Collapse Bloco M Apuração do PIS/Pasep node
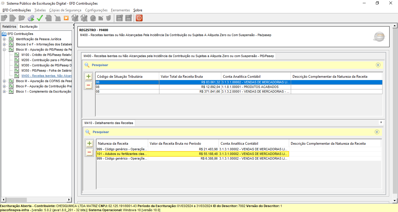 (4, 50)
